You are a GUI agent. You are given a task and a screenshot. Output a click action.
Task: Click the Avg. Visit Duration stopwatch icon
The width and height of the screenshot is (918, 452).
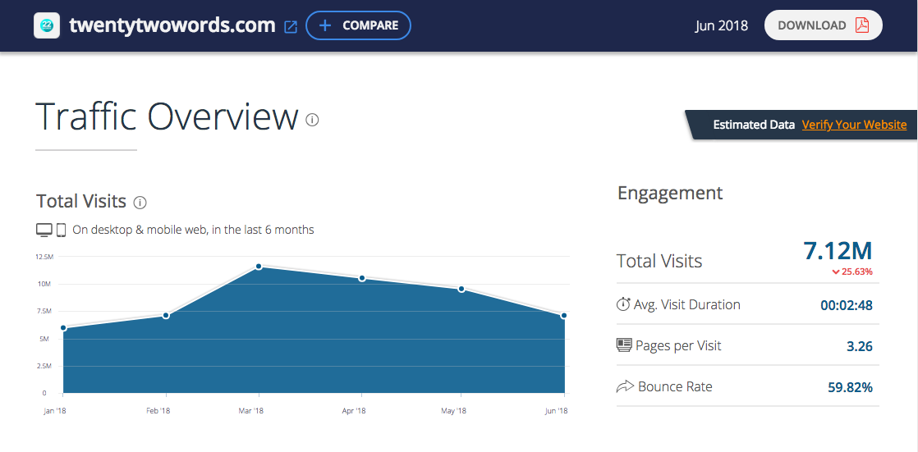coord(623,304)
